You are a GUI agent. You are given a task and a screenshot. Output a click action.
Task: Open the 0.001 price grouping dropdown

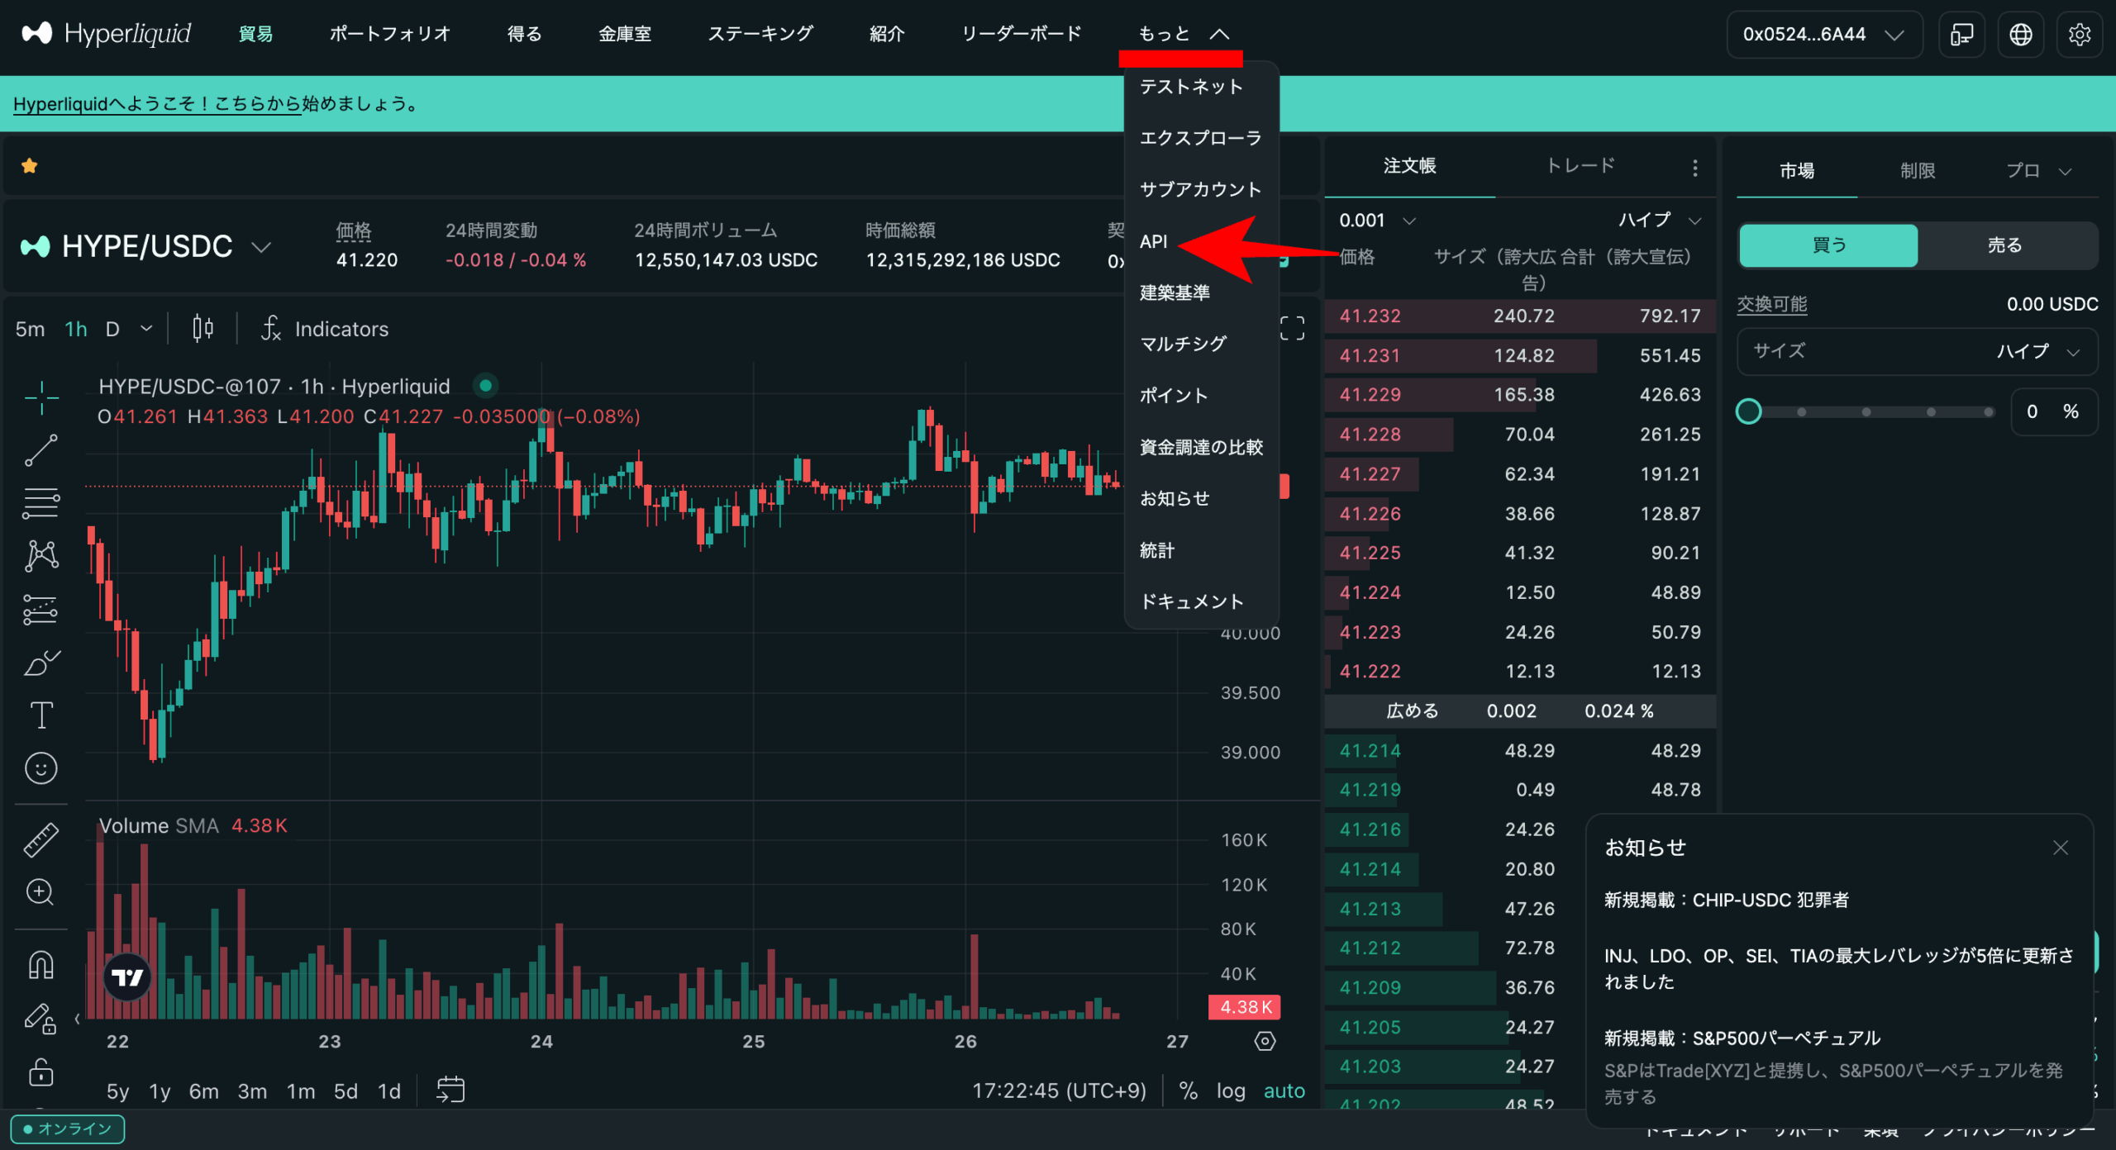[1377, 221]
